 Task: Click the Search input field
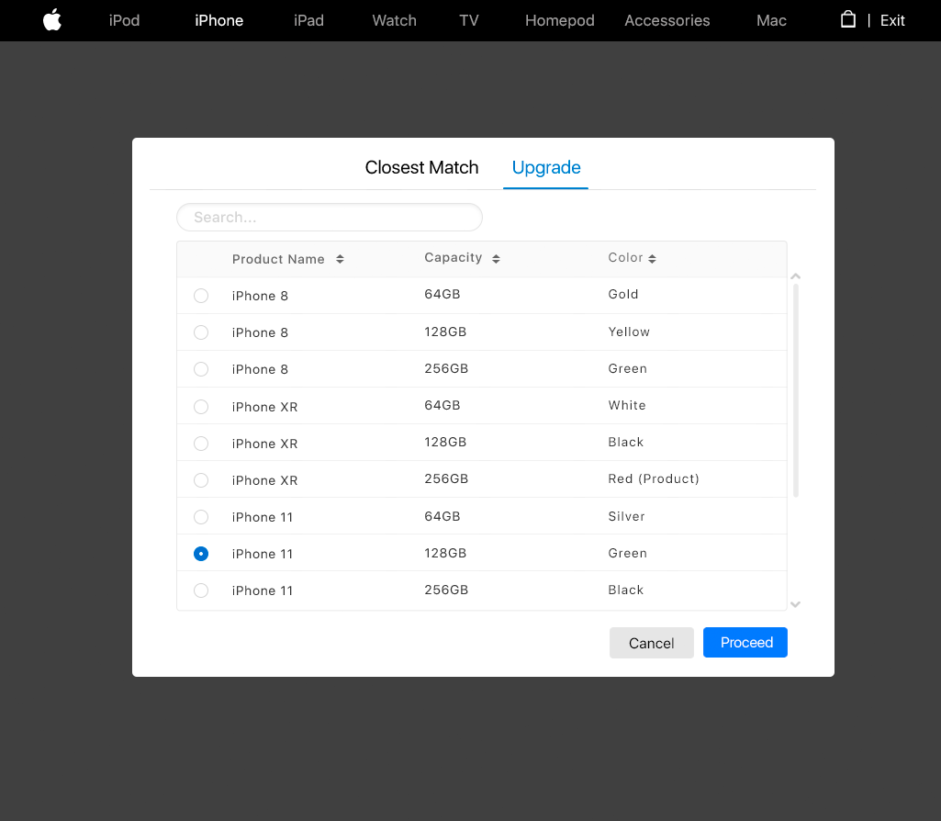tap(330, 218)
